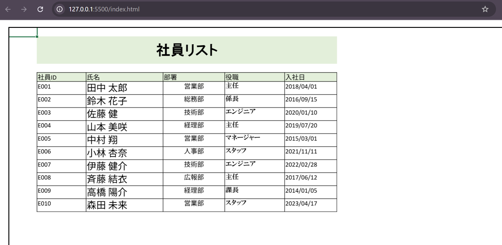Screen dimensions: 502x245
Task: Click the E007 cell
Action: (61, 166)
